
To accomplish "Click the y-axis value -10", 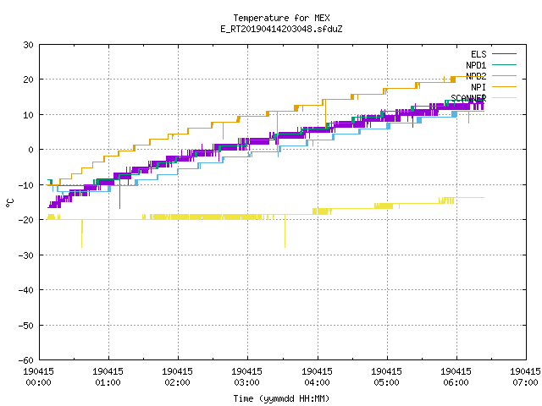I will pyautogui.click(x=26, y=185).
